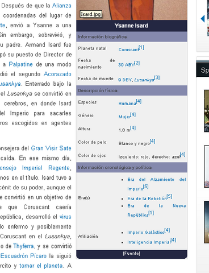Click the left carousel arrow icon
The height and width of the screenshot is (273, 209).
click(x=203, y=19)
